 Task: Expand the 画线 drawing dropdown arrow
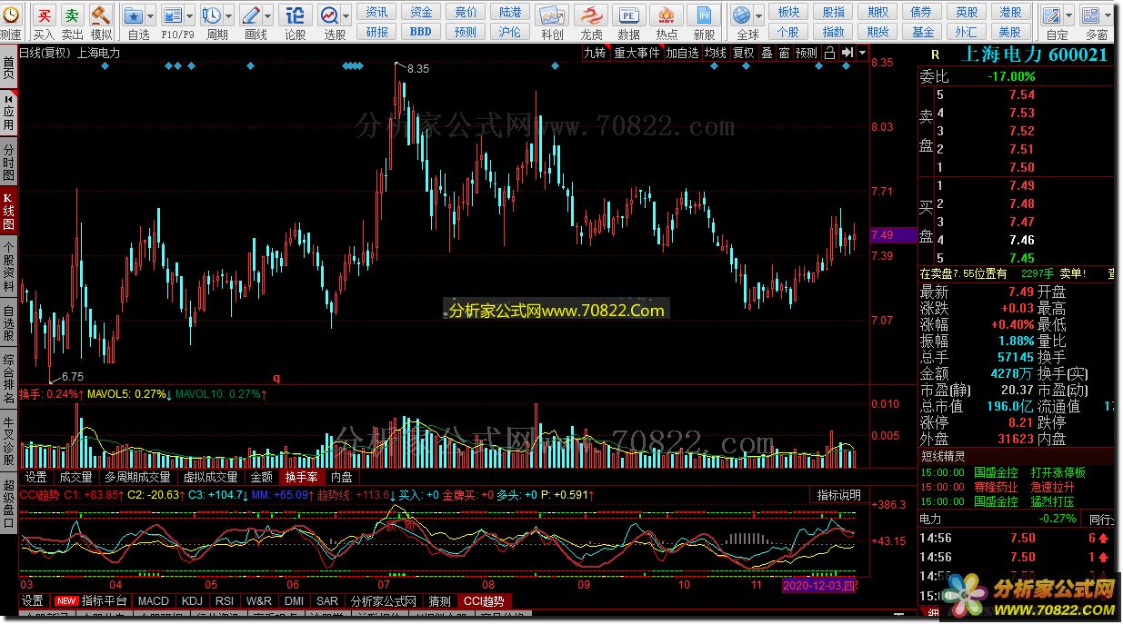coord(268,16)
